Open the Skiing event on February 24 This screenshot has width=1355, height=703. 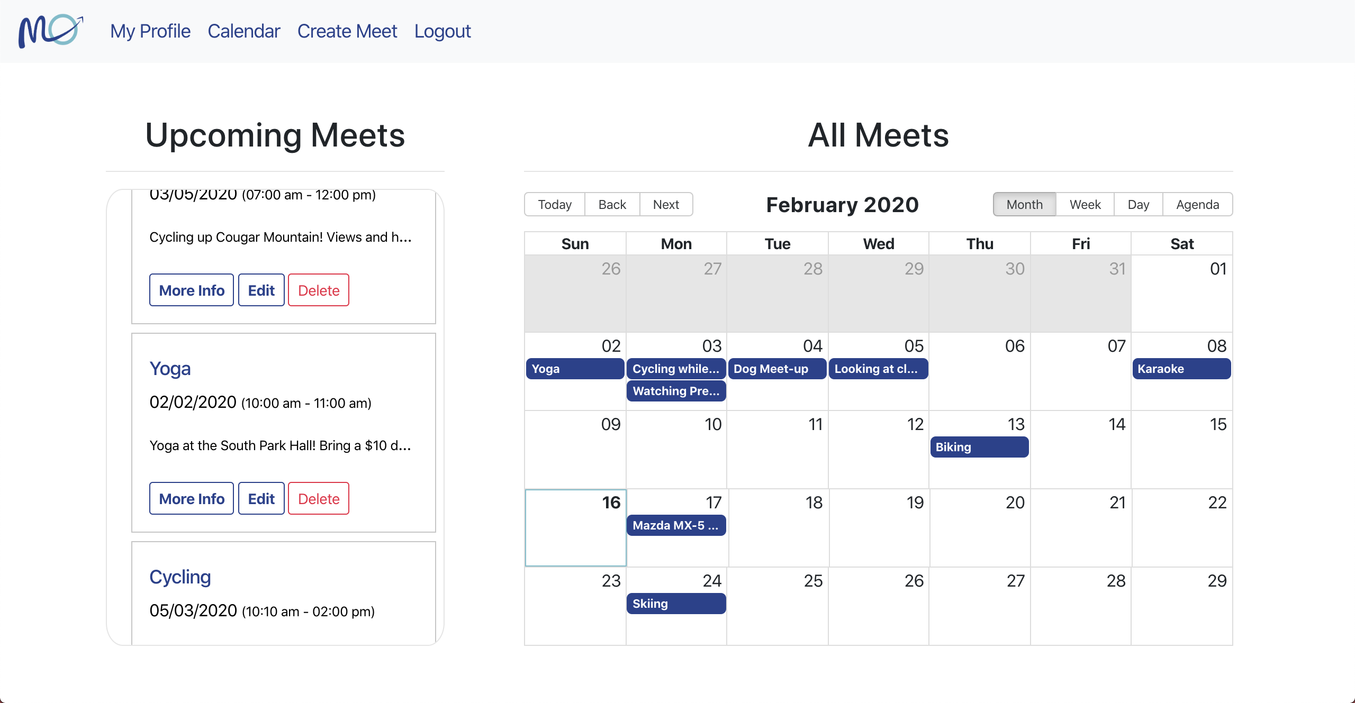point(676,603)
